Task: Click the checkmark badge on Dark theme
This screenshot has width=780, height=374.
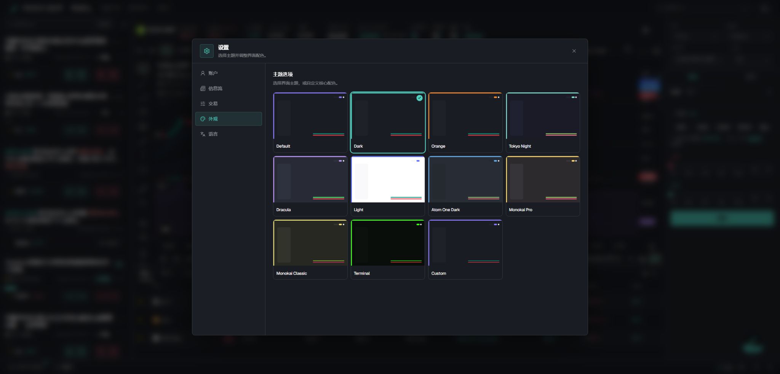Action: point(419,98)
